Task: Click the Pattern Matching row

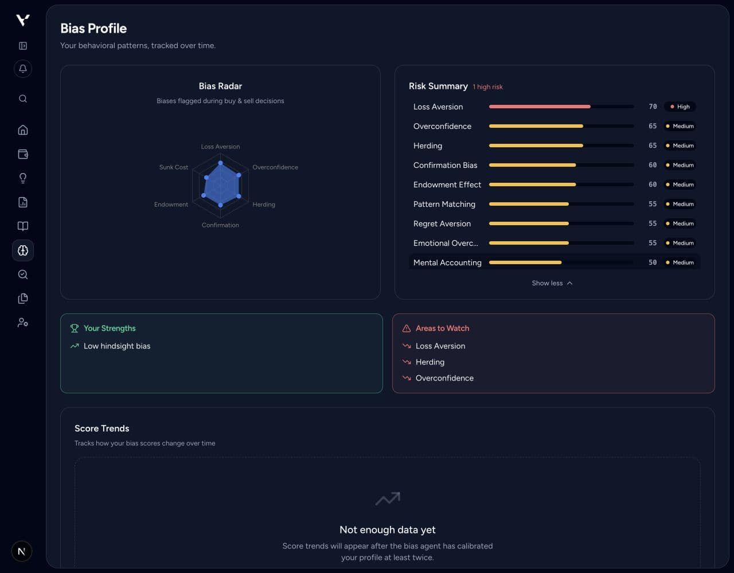Action: [555, 204]
